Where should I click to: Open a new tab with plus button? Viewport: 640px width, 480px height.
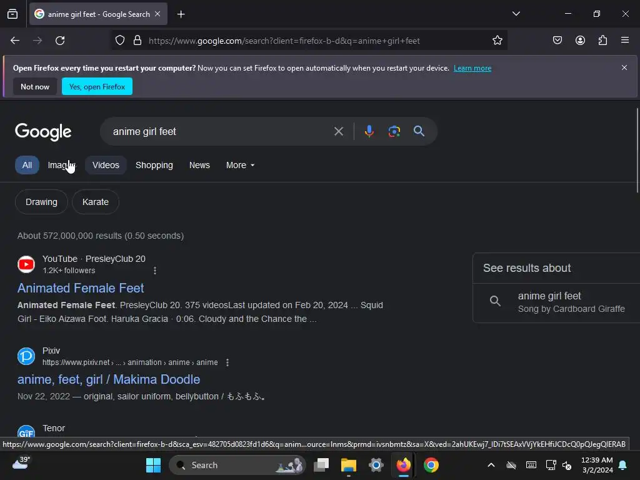[x=181, y=14]
